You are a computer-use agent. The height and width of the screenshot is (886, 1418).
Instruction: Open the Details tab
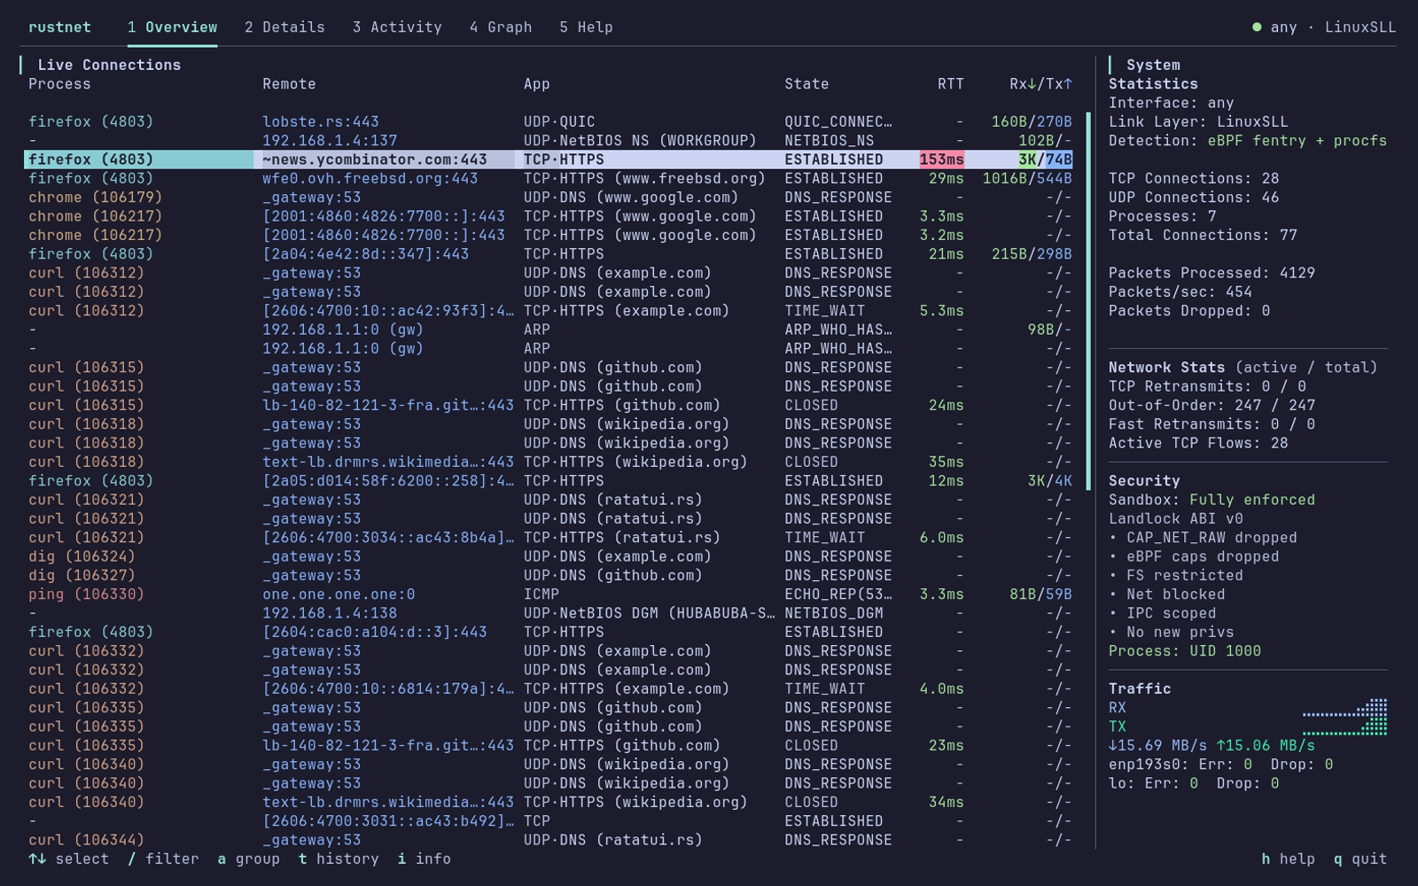click(x=284, y=27)
